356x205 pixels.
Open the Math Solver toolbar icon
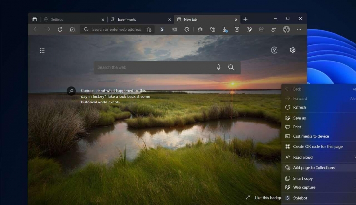(237, 29)
